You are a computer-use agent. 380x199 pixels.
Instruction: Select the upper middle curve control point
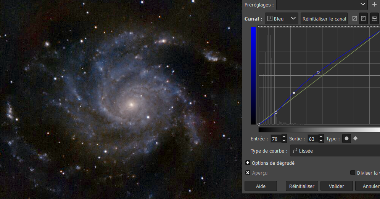coord(318,72)
